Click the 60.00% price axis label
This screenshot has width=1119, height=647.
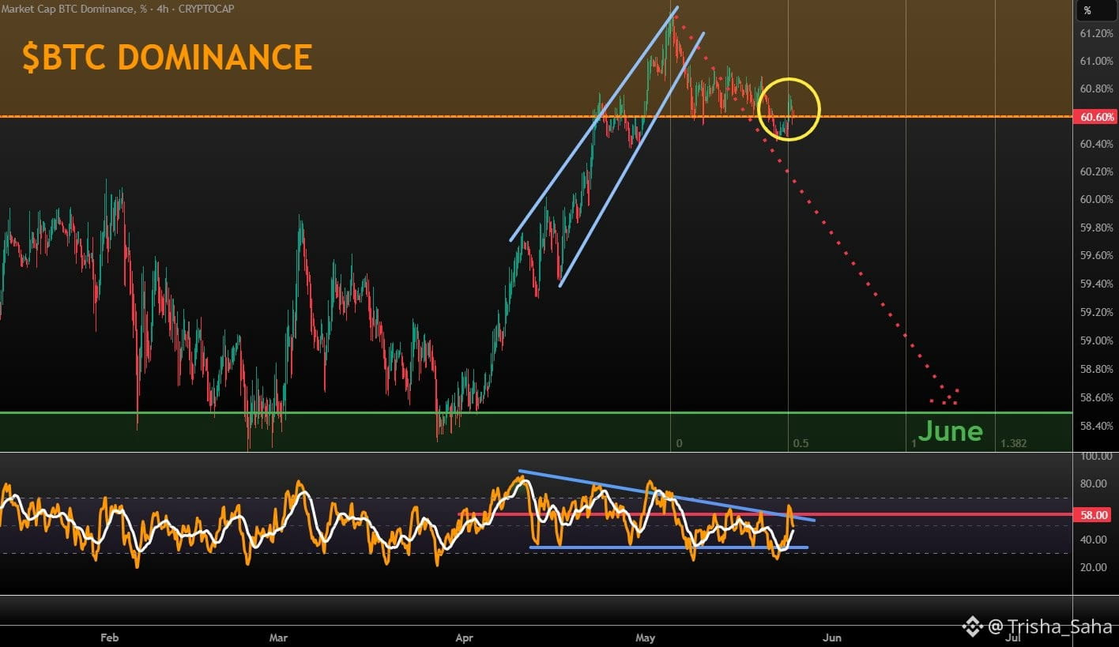[x=1096, y=199]
